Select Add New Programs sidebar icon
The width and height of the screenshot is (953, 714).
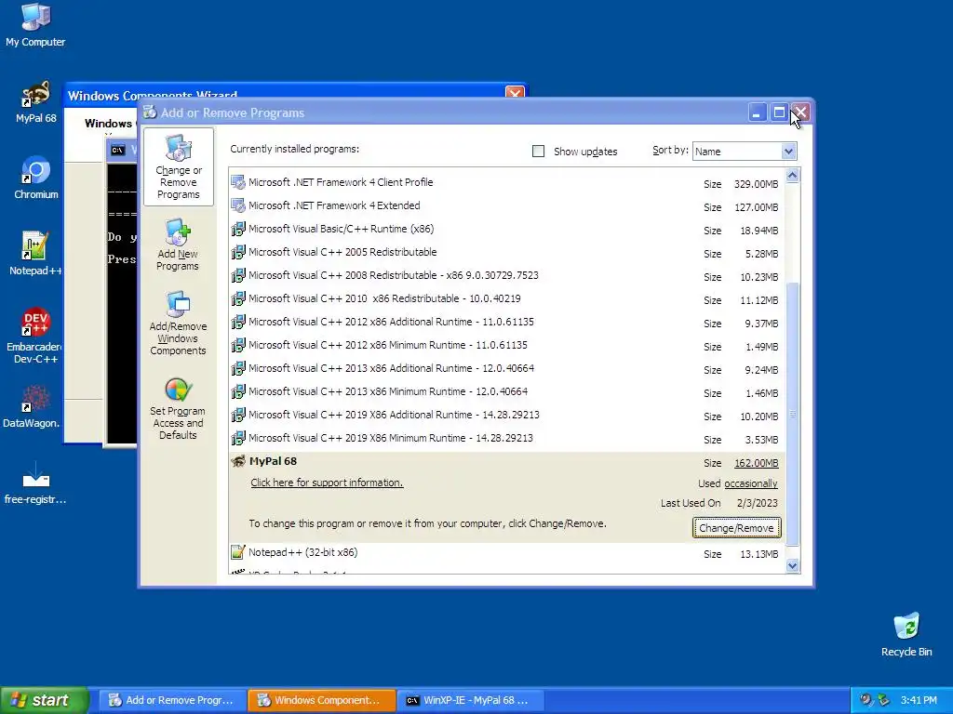pos(178,245)
